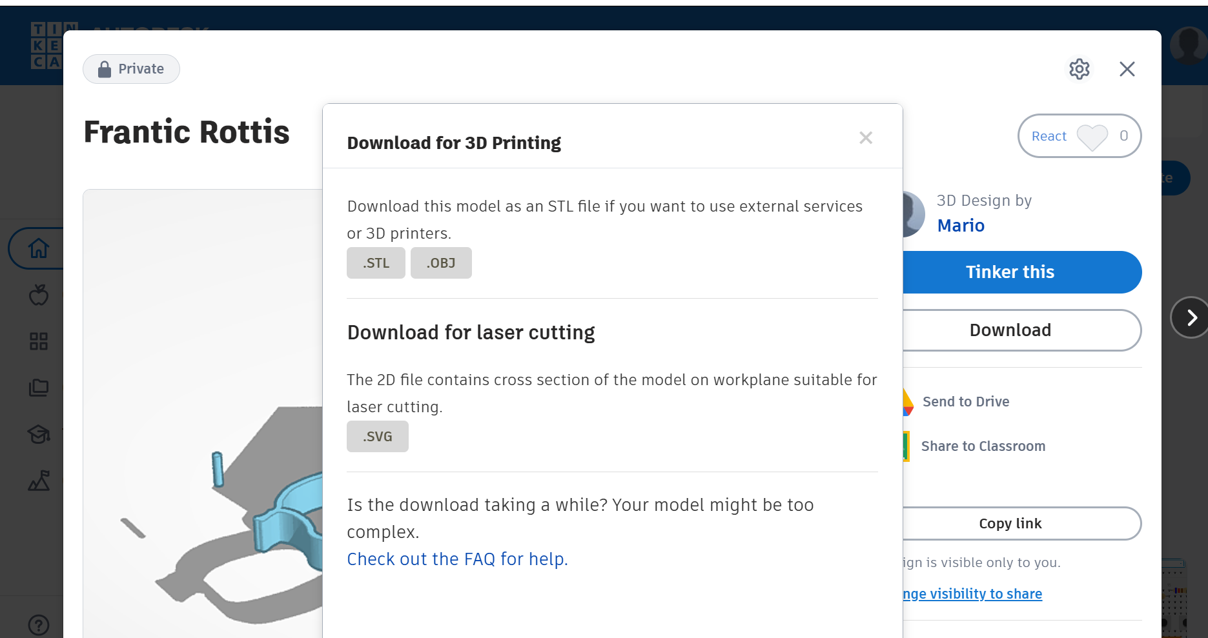
Task: Close the Download for 3D Printing dialog
Action: tap(866, 137)
